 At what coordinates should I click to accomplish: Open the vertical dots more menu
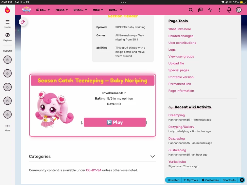click(220, 10)
